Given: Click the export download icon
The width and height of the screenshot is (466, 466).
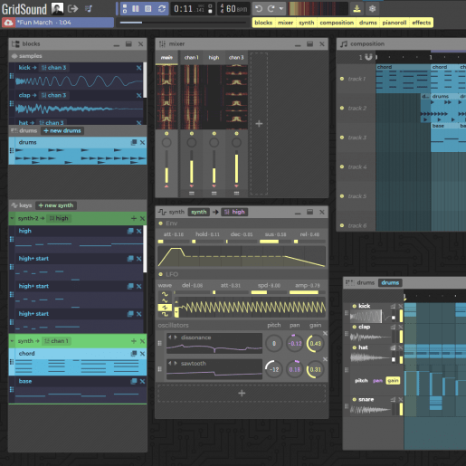Looking at the screenshot, I should (x=357, y=9).
